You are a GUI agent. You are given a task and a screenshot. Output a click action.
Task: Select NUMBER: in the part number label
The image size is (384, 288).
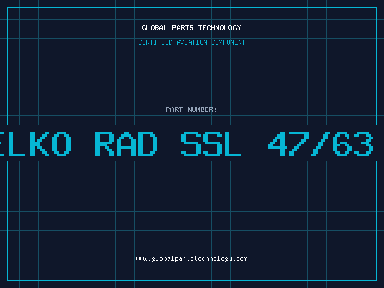click(x=202, y=109)
